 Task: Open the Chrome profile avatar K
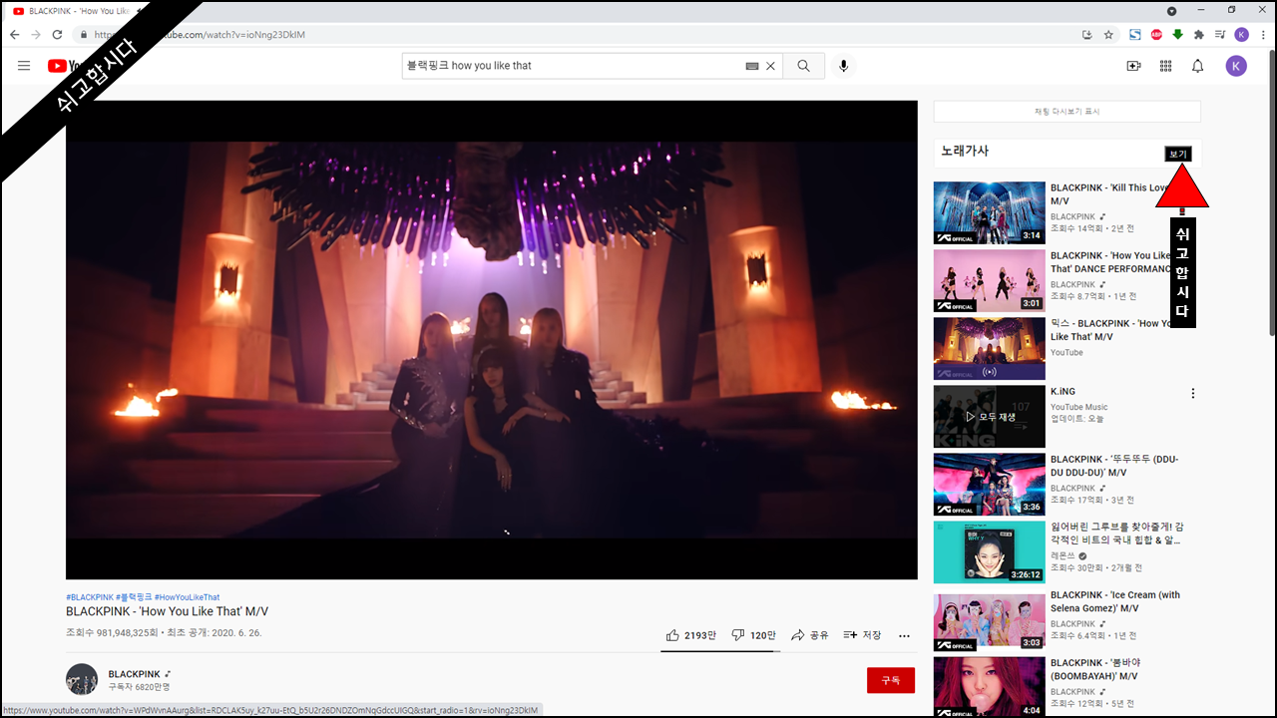tap(1241, 34)
